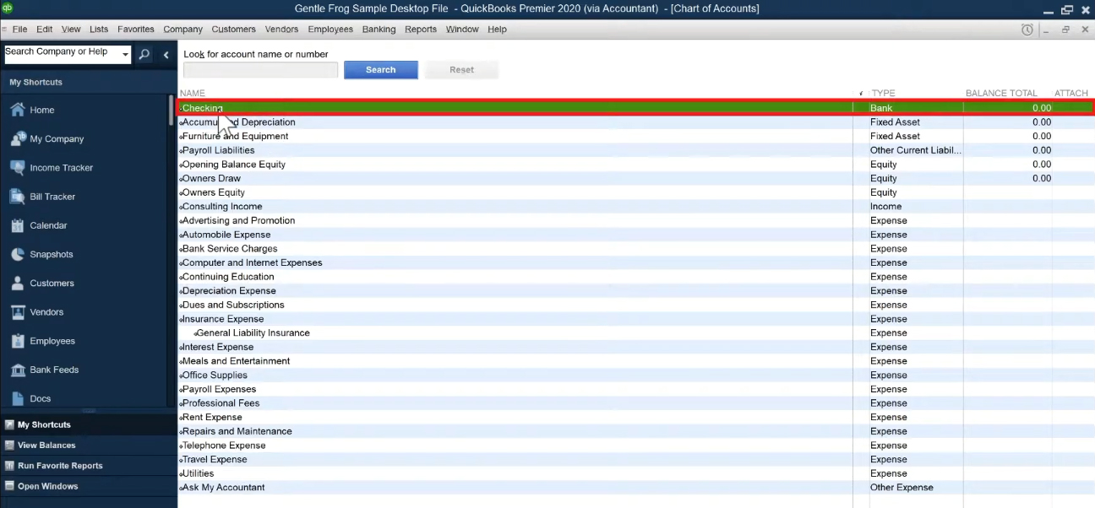Open the Lists menu
This screenshot has width=1095, height=508.
click(99, 30)
